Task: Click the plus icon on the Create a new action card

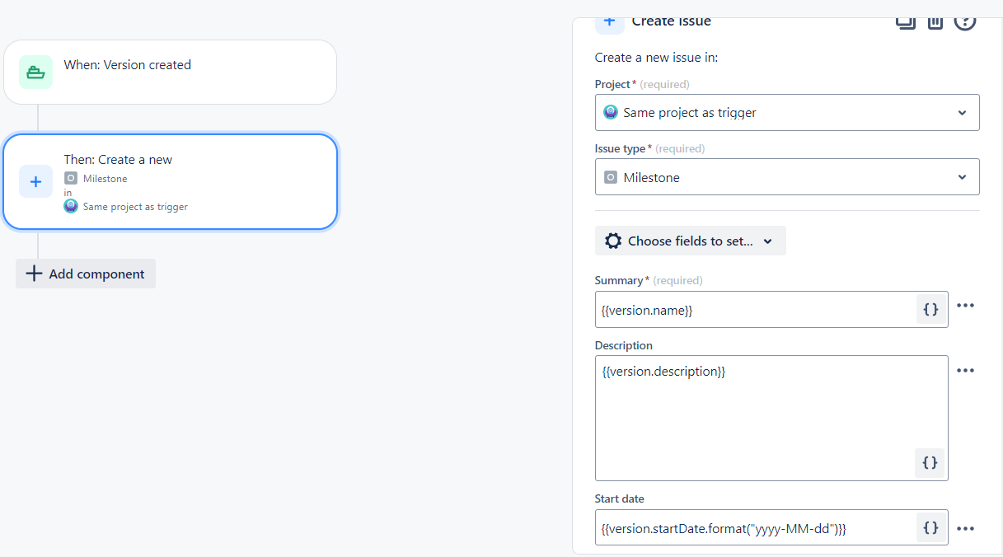Action: pyautogui.click(x=35, y=181)
